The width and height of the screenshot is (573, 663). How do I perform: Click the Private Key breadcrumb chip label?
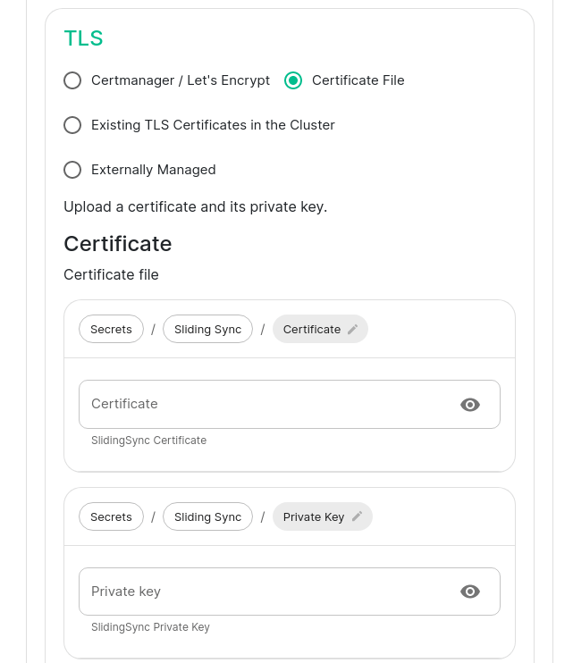pos(314,517)
